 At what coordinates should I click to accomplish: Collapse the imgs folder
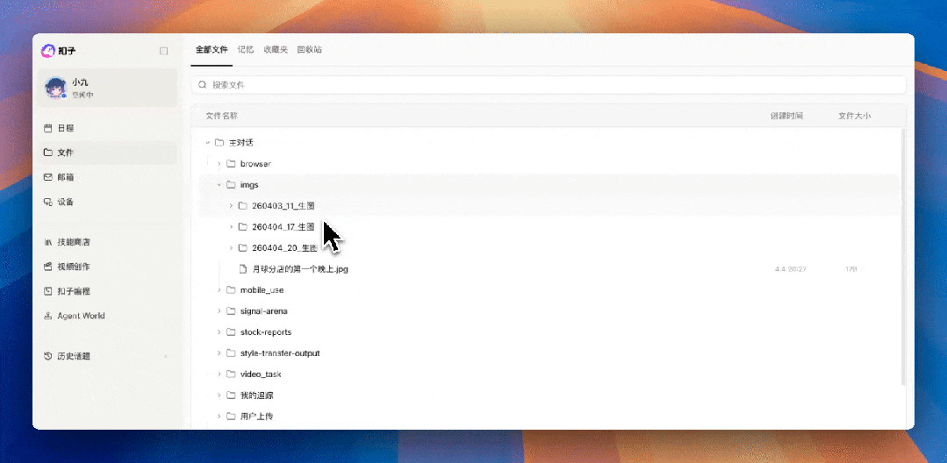click(219, 185)
